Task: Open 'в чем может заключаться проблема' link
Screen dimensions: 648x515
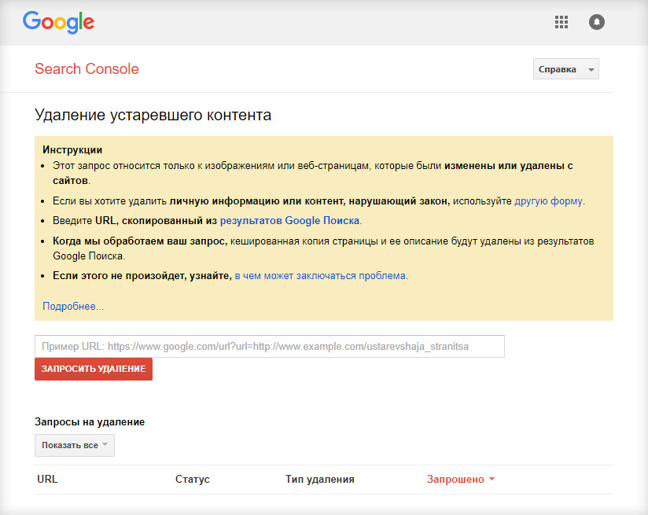Action: (x=320, y=276)
